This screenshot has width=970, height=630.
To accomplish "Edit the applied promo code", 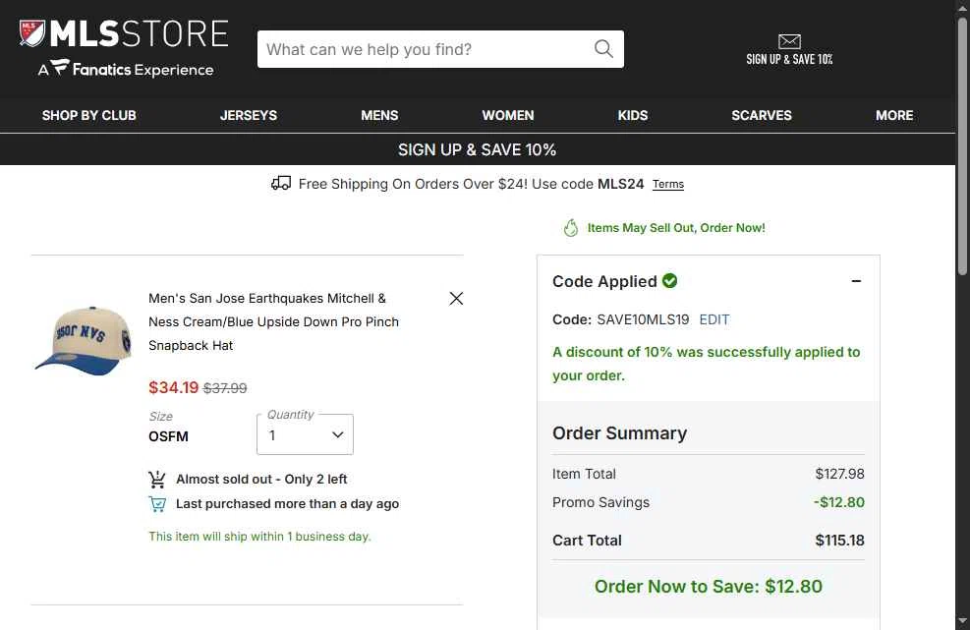I will [x=714, y=319].
